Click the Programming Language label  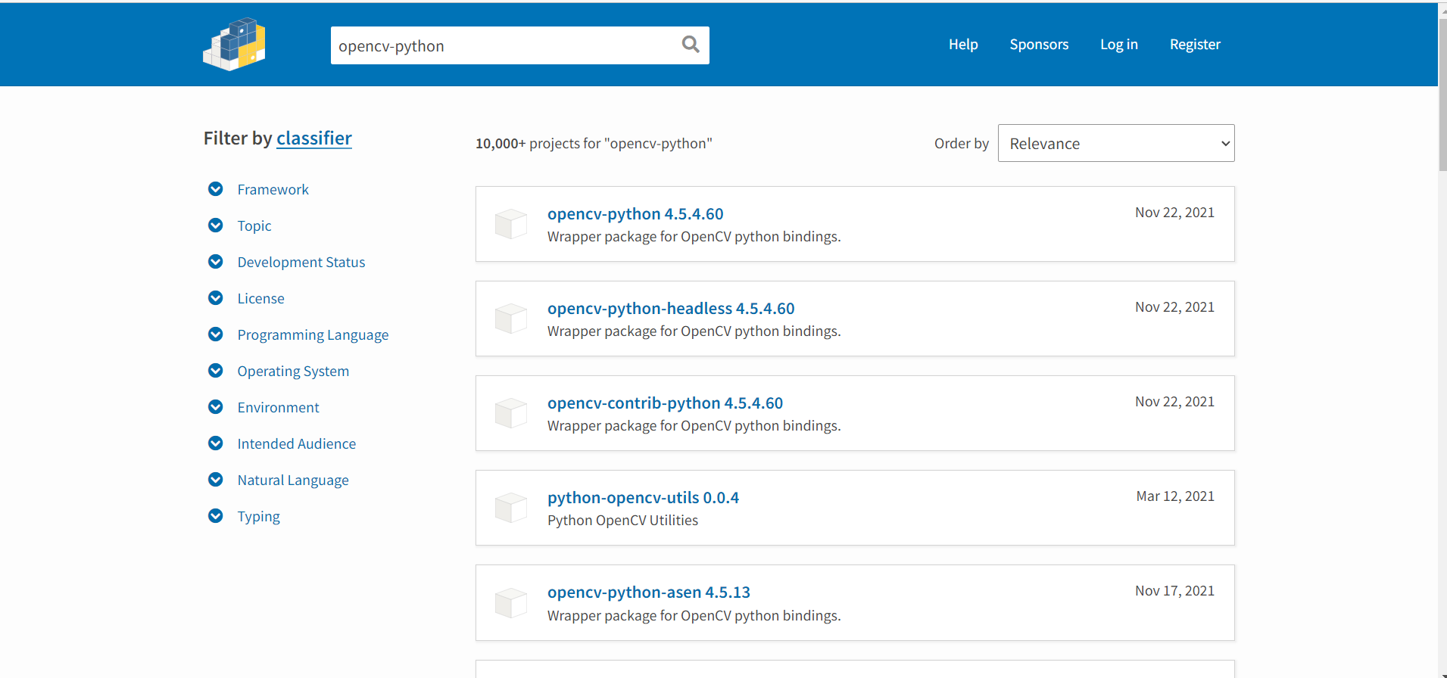(x=313, y=334)
